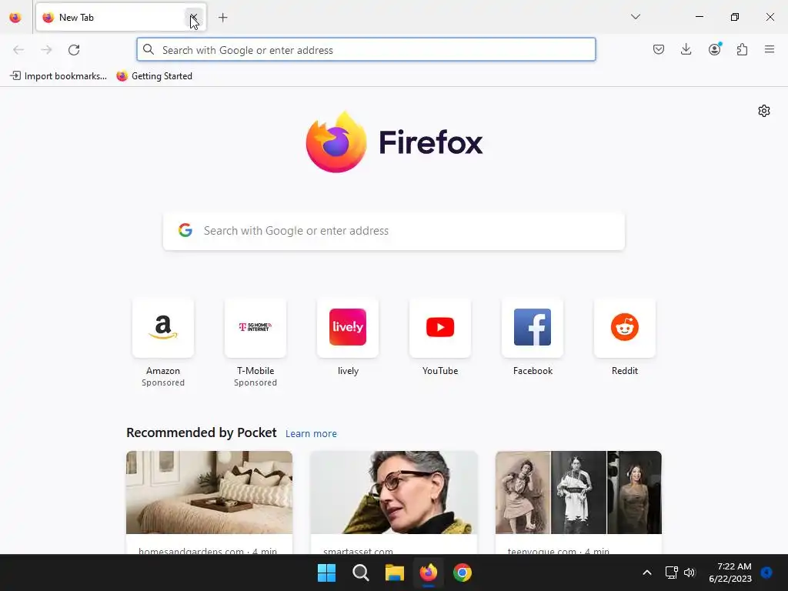Close the New Tab tab

(193, 18)
